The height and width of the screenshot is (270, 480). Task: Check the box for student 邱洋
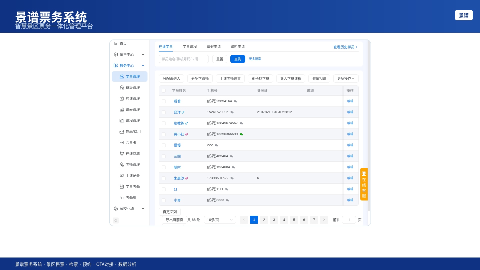point(164,112)
